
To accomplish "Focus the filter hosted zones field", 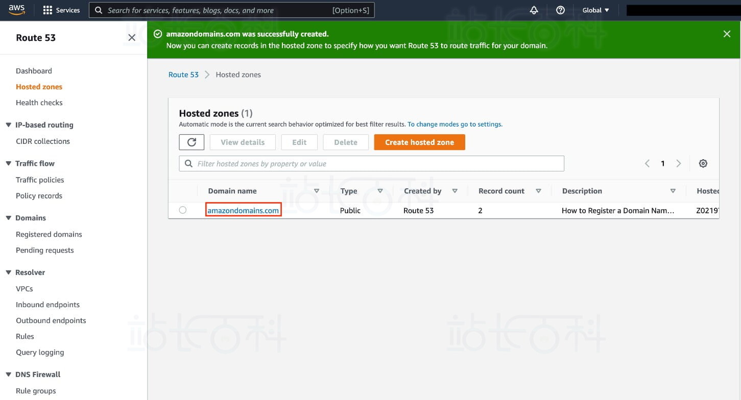I will click(x=372, y=164).
